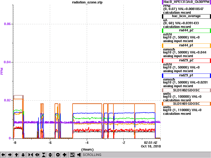Viewport: 211px width, 158px height.
Task: Pan the plot right with the right arrow
Action: (10, 155)
